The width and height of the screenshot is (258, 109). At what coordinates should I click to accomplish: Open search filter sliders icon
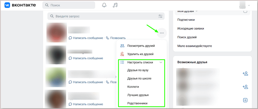pos(160,16)
